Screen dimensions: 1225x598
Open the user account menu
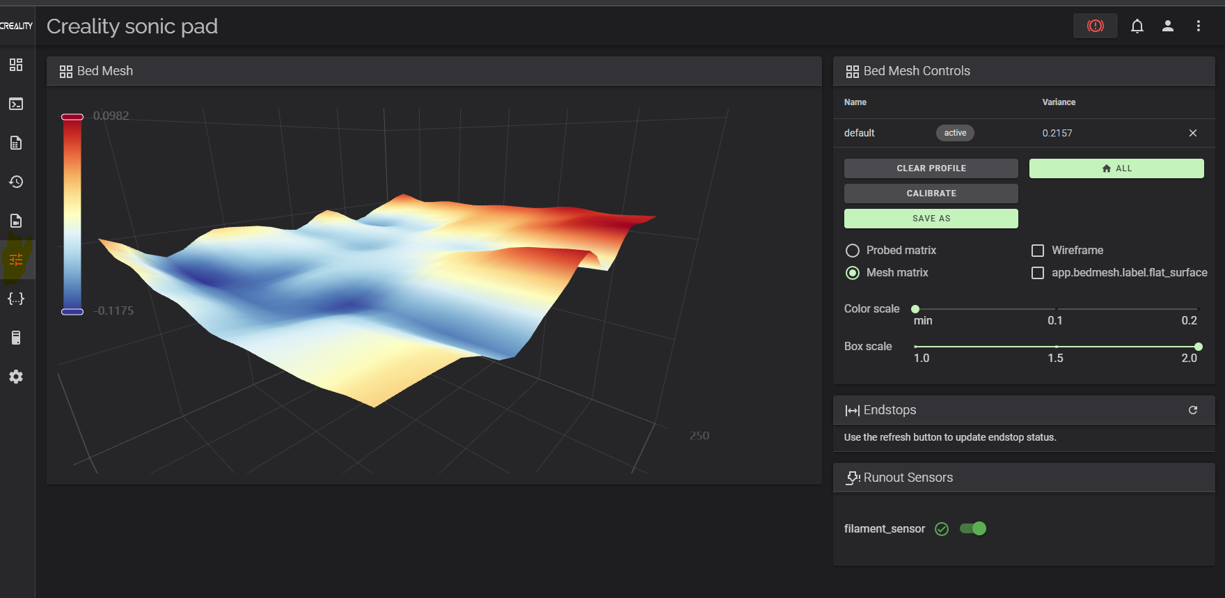(1168, 26)
